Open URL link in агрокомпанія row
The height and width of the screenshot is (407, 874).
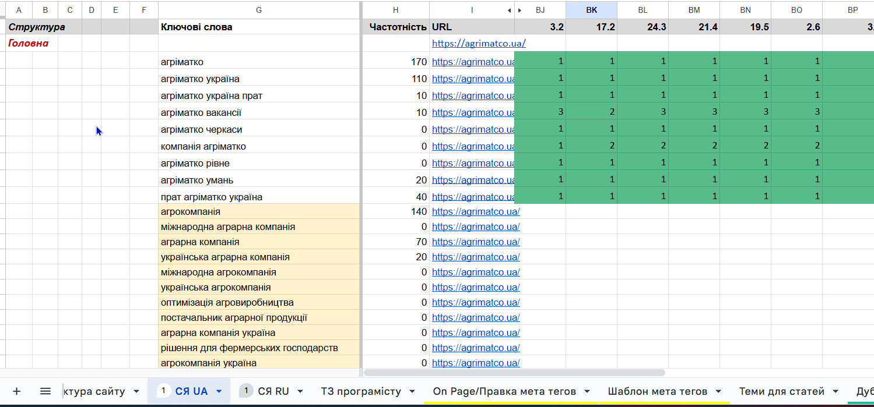click(476, 212)
